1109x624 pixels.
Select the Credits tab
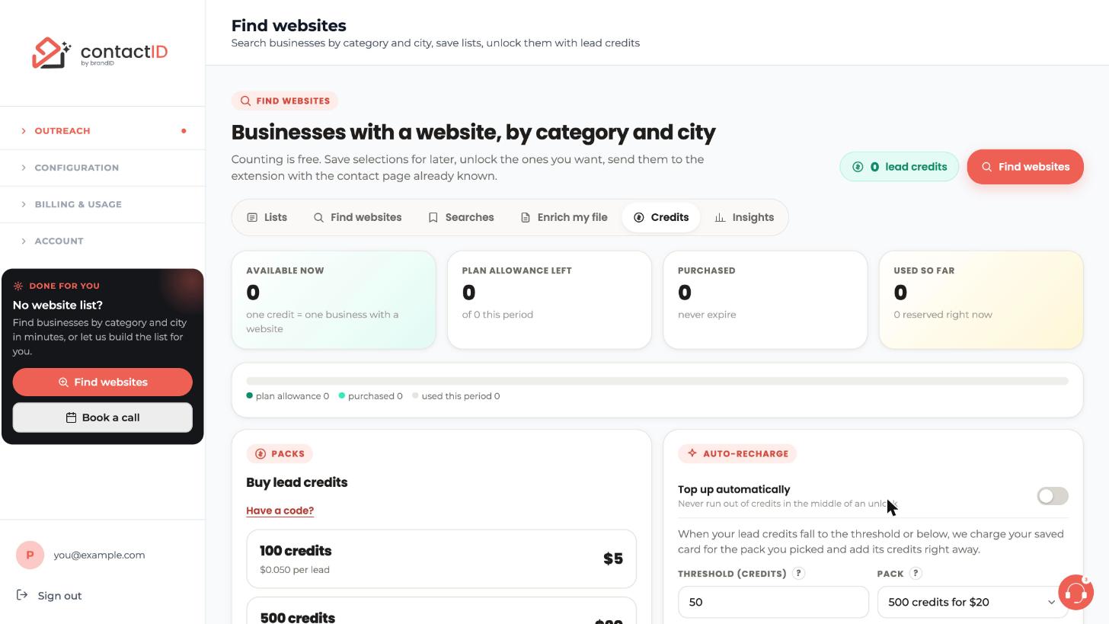coord(661,217)
